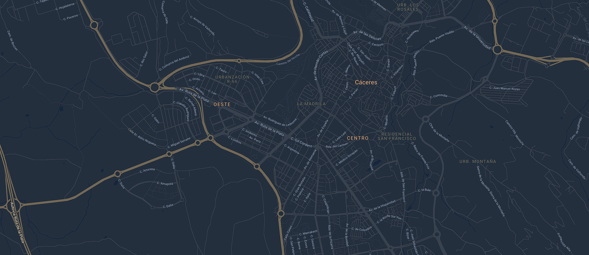Screen dimensions: 589x255
Task: Click the C. Tauro street label
Action: point(221,70)
